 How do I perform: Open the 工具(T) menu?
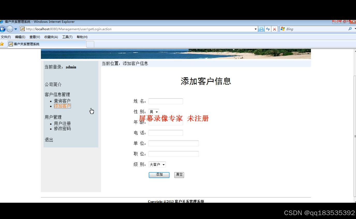click(67, 37)
